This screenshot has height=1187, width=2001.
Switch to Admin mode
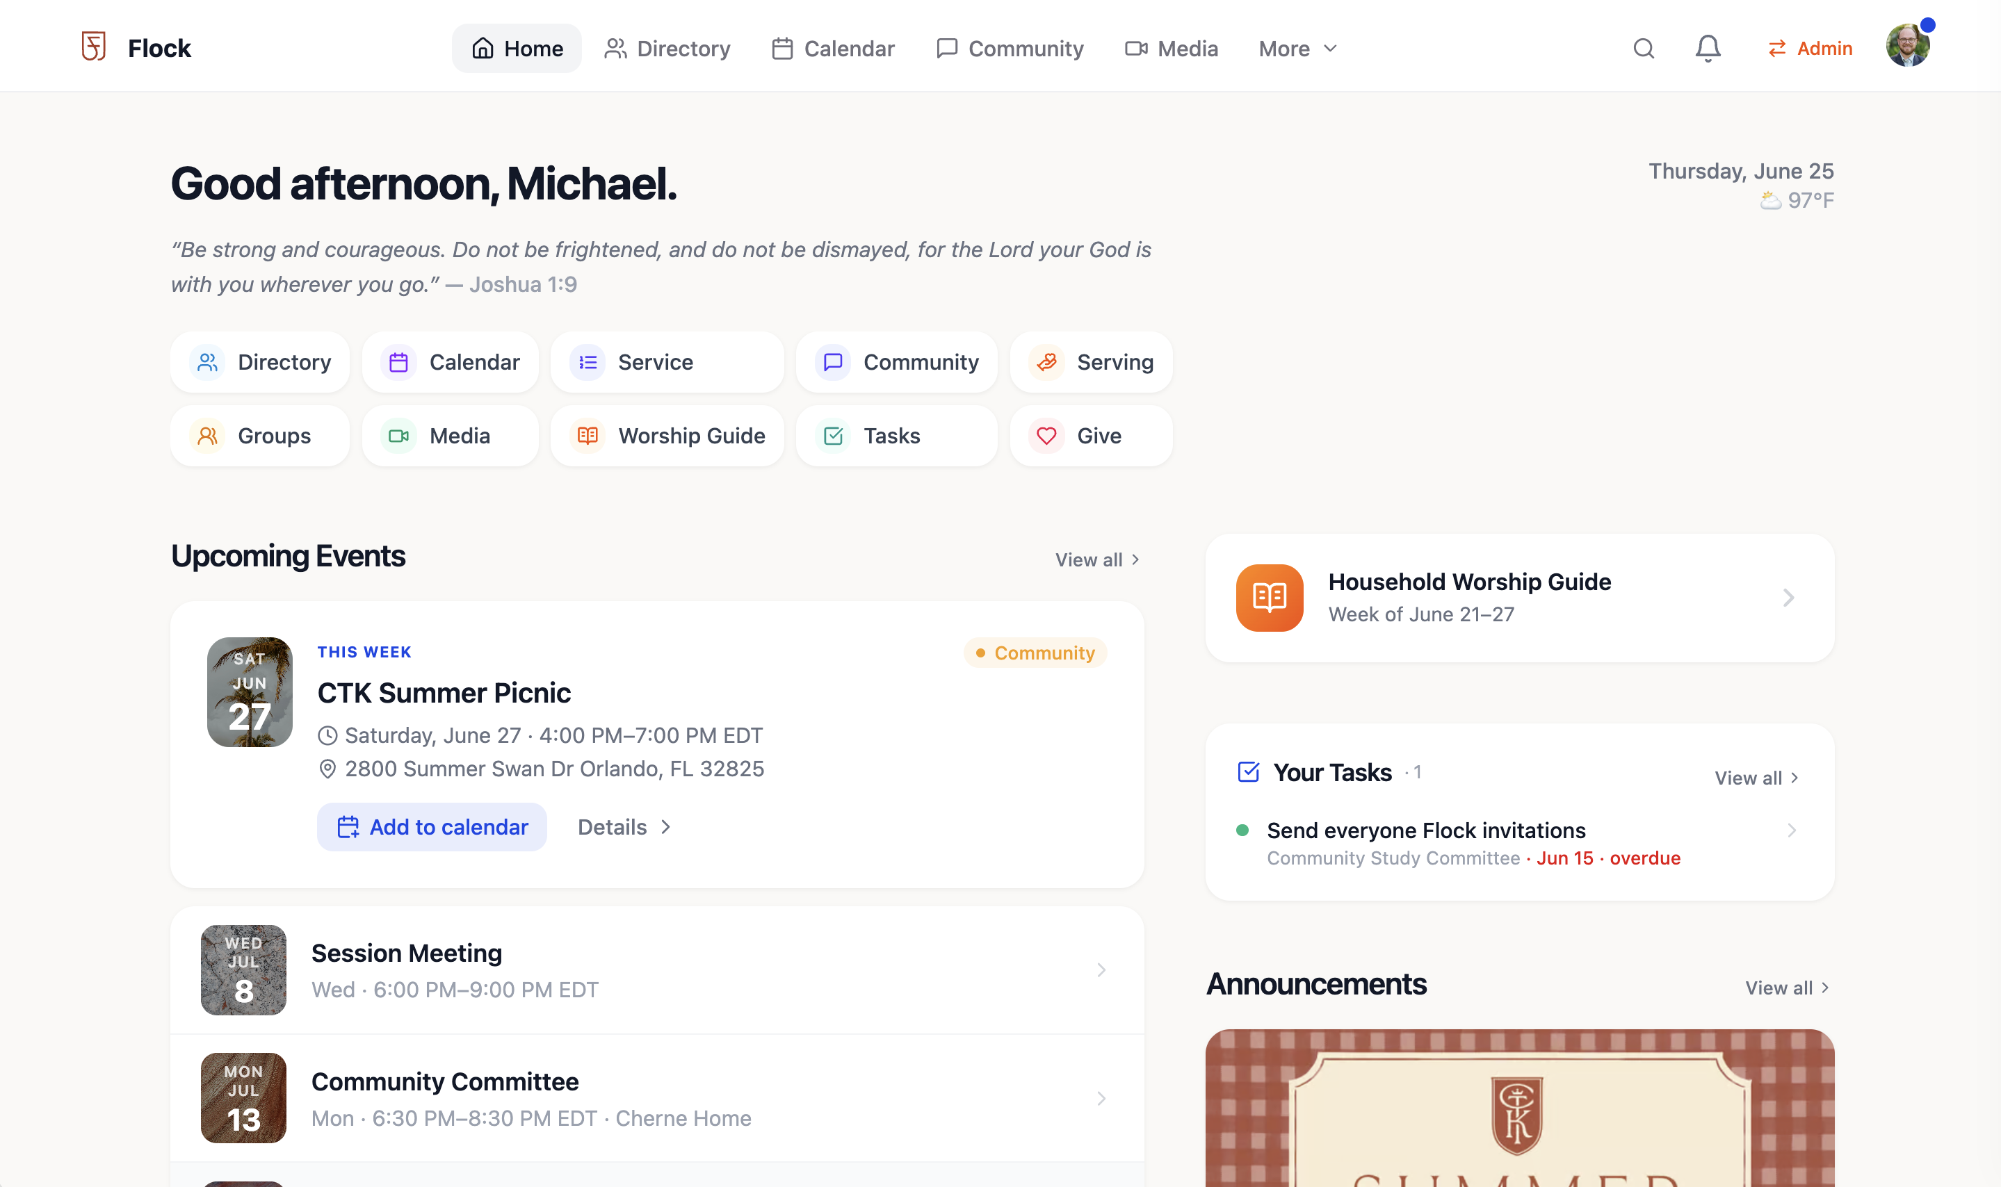[1810, 49]
